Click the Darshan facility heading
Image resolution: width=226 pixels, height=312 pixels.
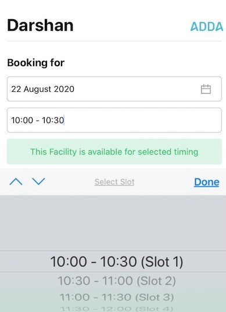point(40,25)
